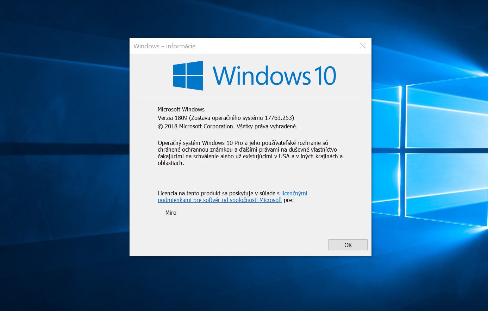
Task: Click the '© 2018 Microsoft Corporation' line
Action: (227, 126)
